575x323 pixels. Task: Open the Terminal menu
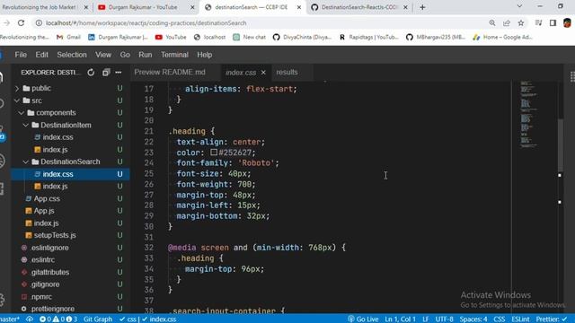[174, 55]
